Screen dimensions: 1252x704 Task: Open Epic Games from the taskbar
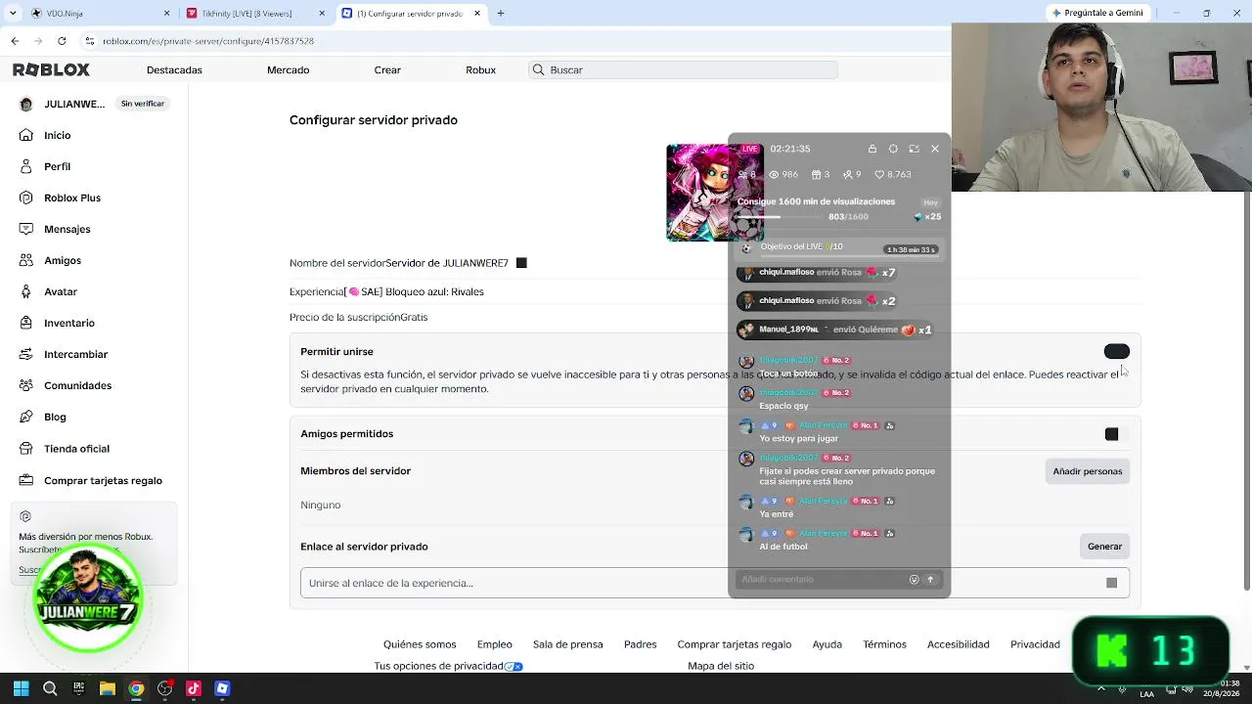coord(78,688)
